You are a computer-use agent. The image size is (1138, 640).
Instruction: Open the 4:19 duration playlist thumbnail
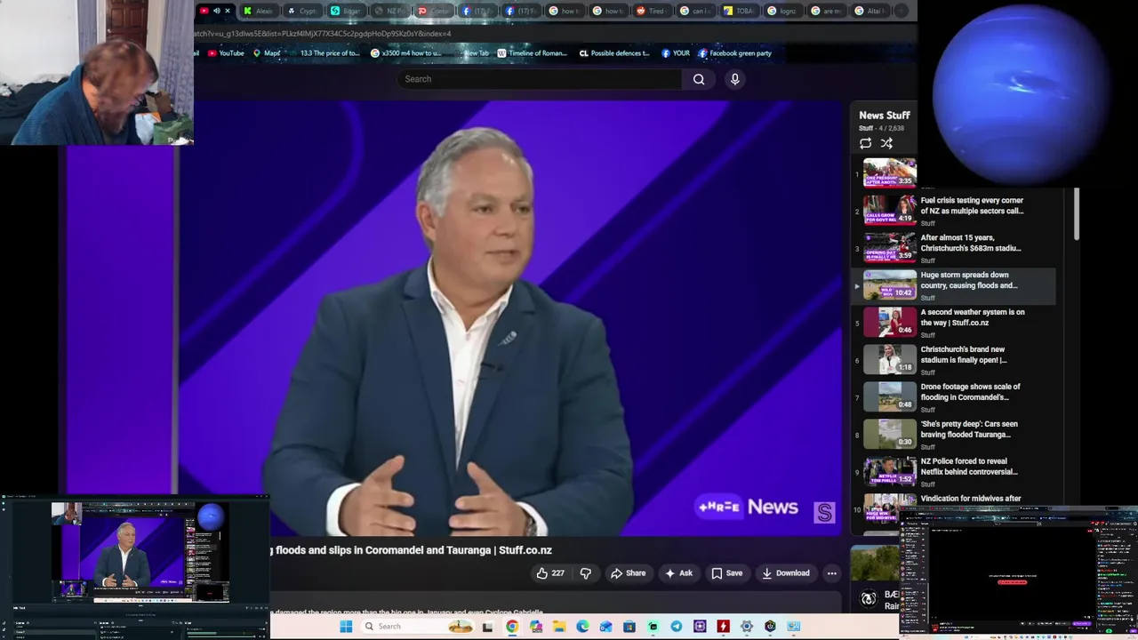[889, 210]
